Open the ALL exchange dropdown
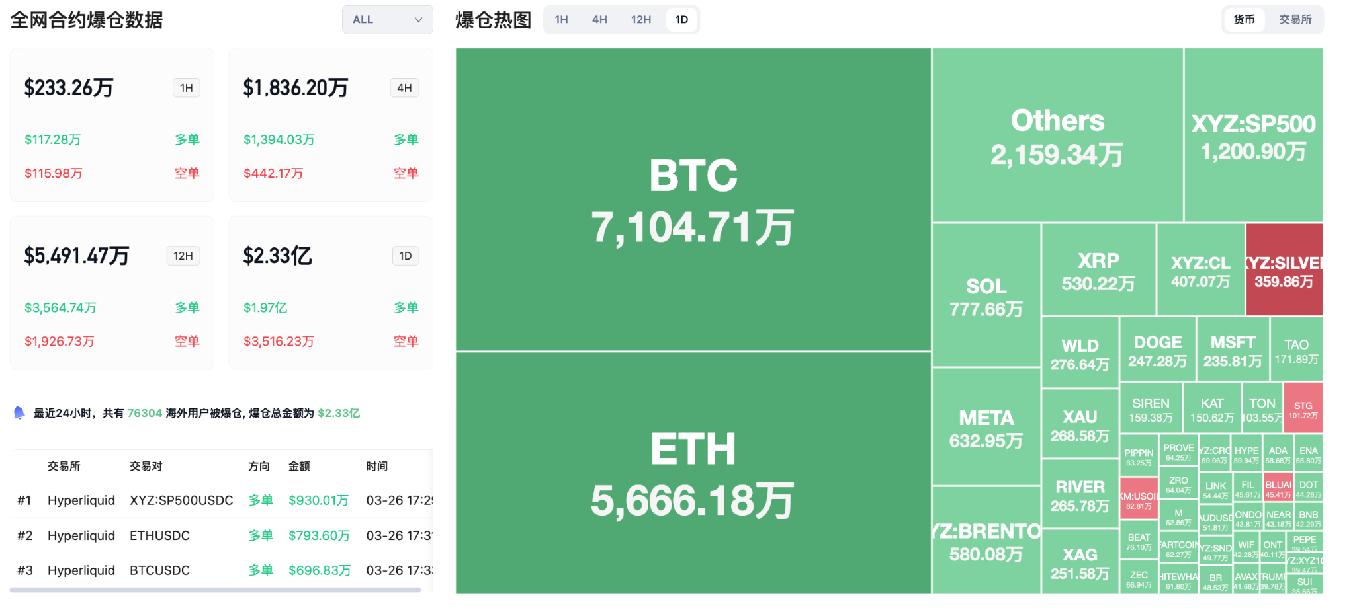Image resolution: width=1355 pixels, height=614 pixels. (386, 20)
